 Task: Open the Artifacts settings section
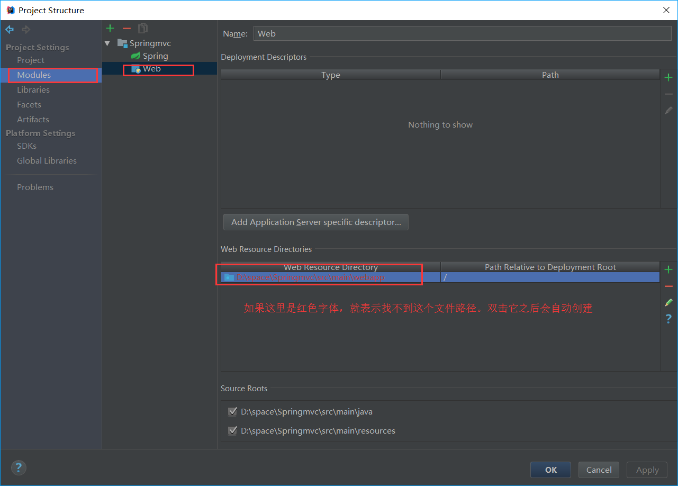click(x=33, y=120)
